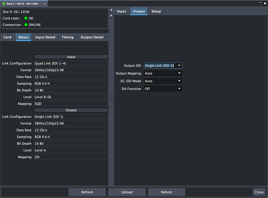Click the right-pointing panel expand arrow
The width and height of the screenshot is (268, 198).
point(111,15)
